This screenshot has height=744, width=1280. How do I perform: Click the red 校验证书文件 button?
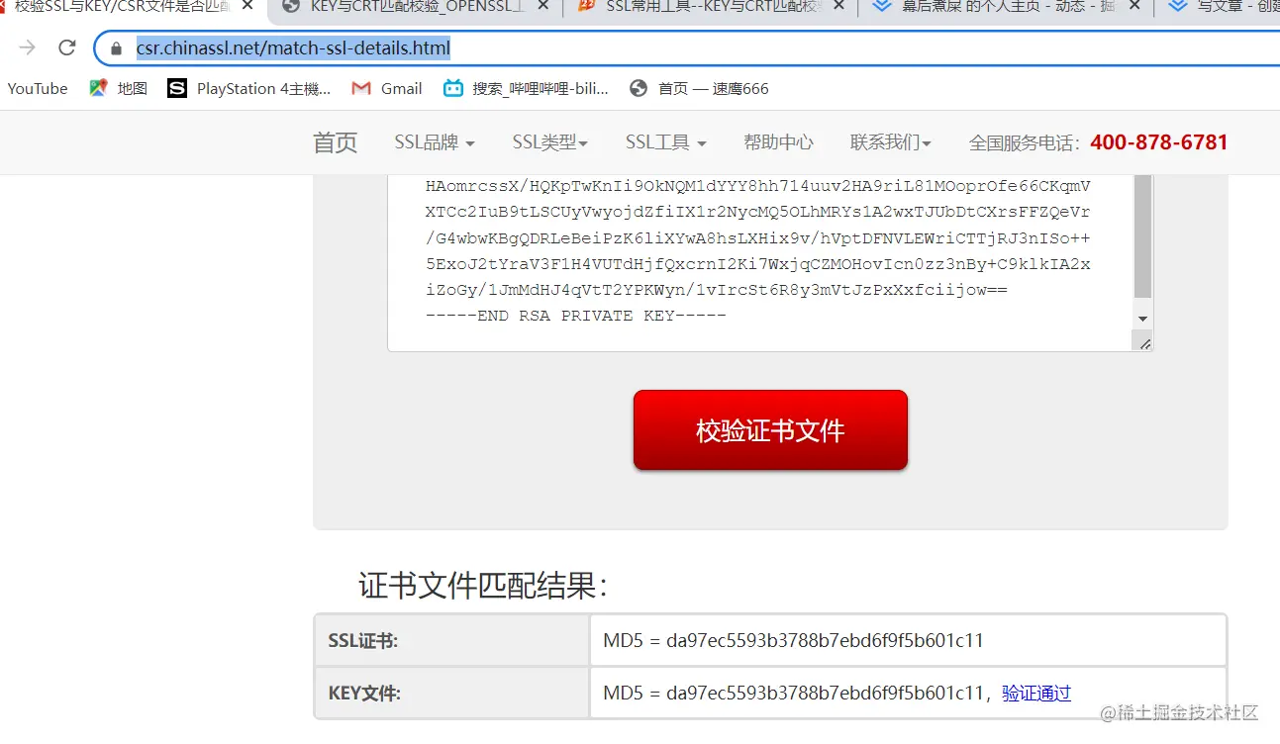pos(770,430)
